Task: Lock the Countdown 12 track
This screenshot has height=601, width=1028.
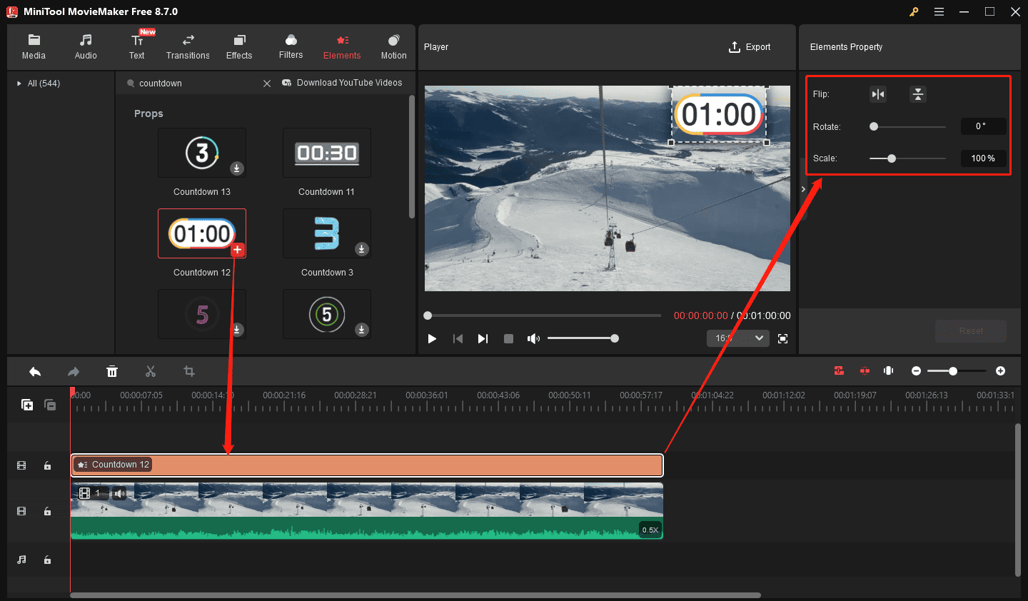Action: 47,465
